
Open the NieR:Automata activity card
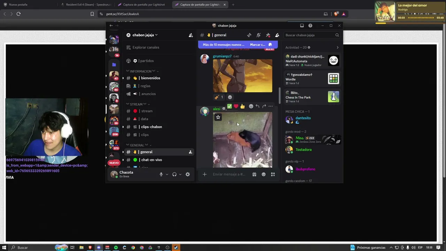(x=312, y=61)
